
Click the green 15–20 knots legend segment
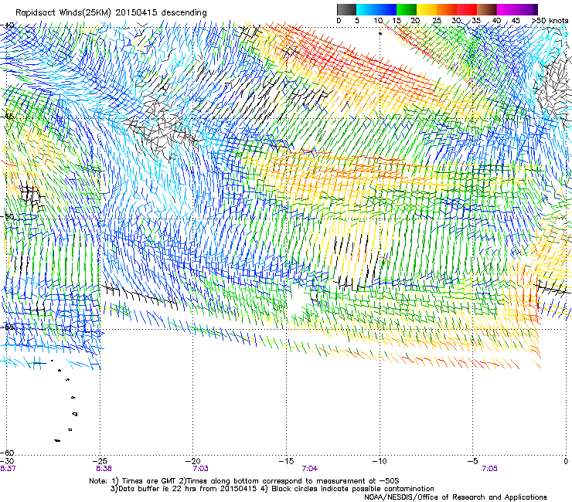point(407,9)
